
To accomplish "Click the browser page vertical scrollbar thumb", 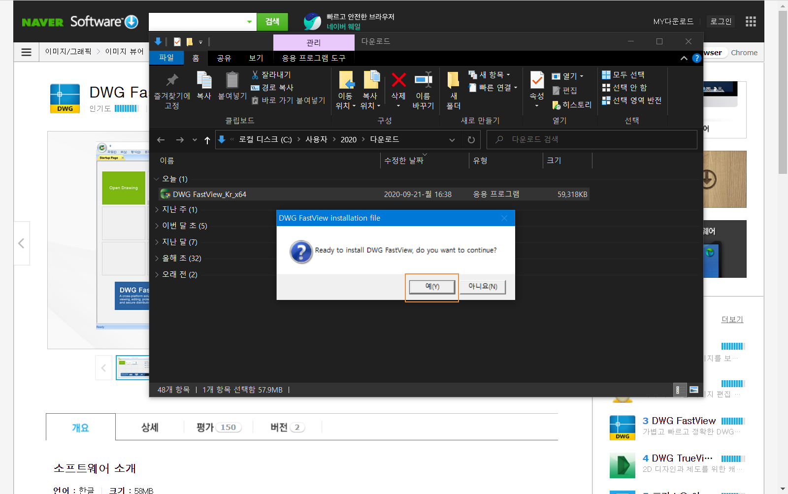I will click(783, 92).
